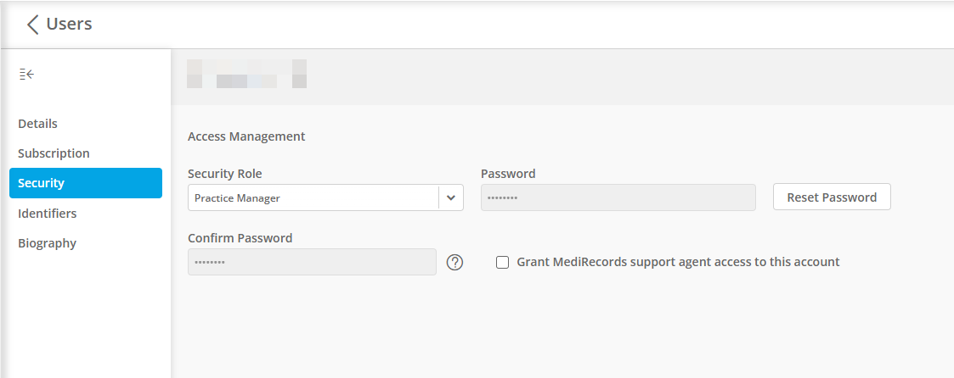This screenshot has width=954, height=378.
Task: Click the Access Management heading
Action: pyautogui.click(x=246, y=136)
